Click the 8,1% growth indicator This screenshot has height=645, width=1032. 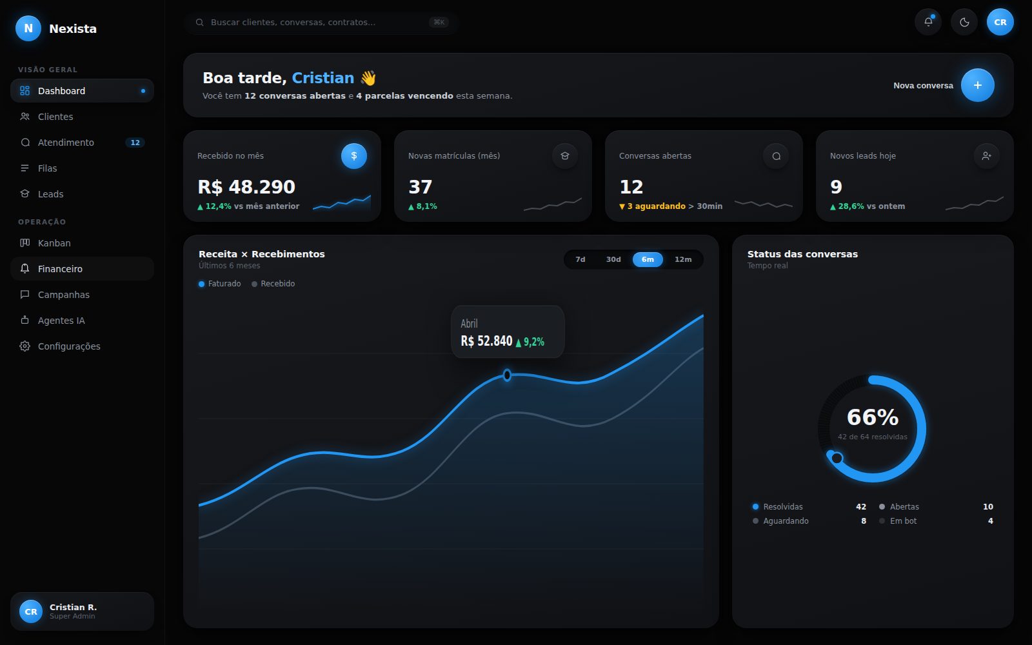point(422,206)
